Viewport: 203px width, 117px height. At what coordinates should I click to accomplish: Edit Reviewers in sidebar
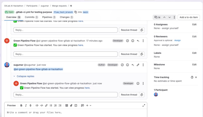(194, 36)
